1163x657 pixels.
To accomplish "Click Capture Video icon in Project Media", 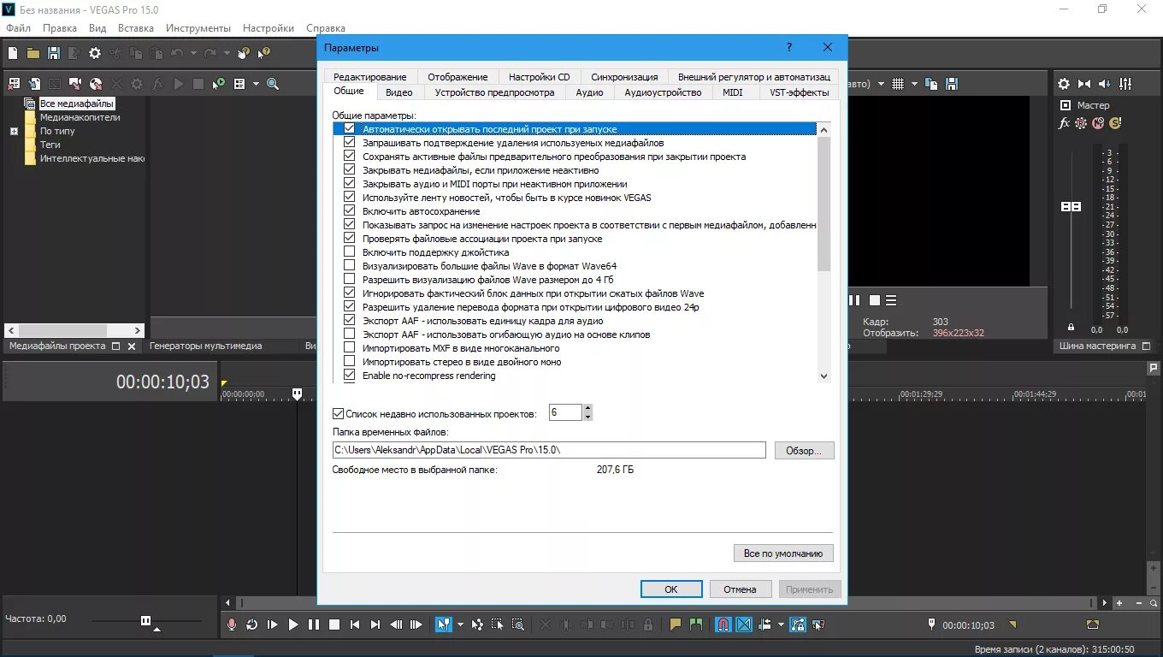I will (75, 84).
